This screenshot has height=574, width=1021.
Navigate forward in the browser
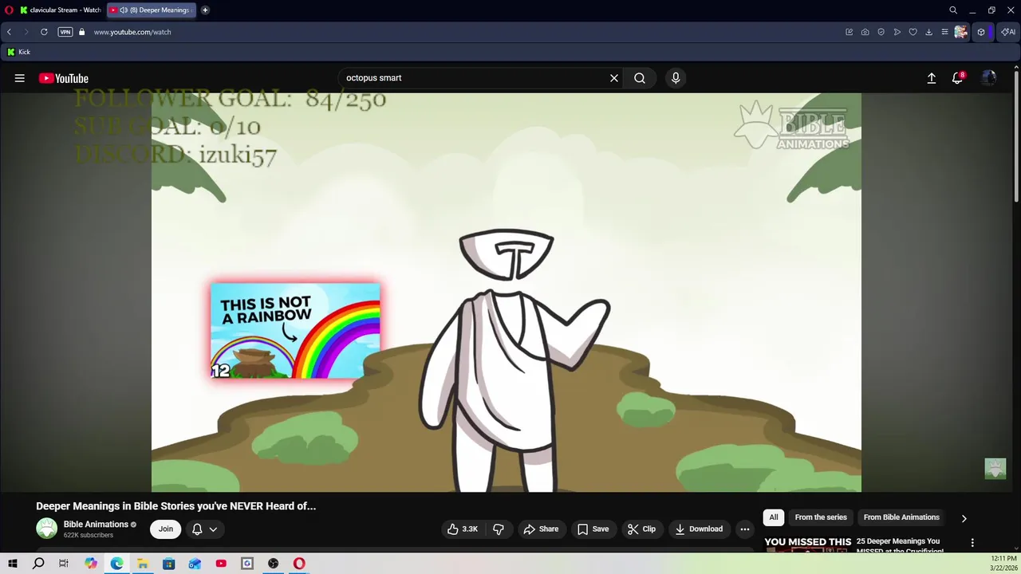point(26,32)
